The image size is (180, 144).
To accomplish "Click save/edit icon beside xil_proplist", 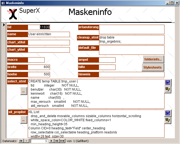I will click(x=168, y=120).
